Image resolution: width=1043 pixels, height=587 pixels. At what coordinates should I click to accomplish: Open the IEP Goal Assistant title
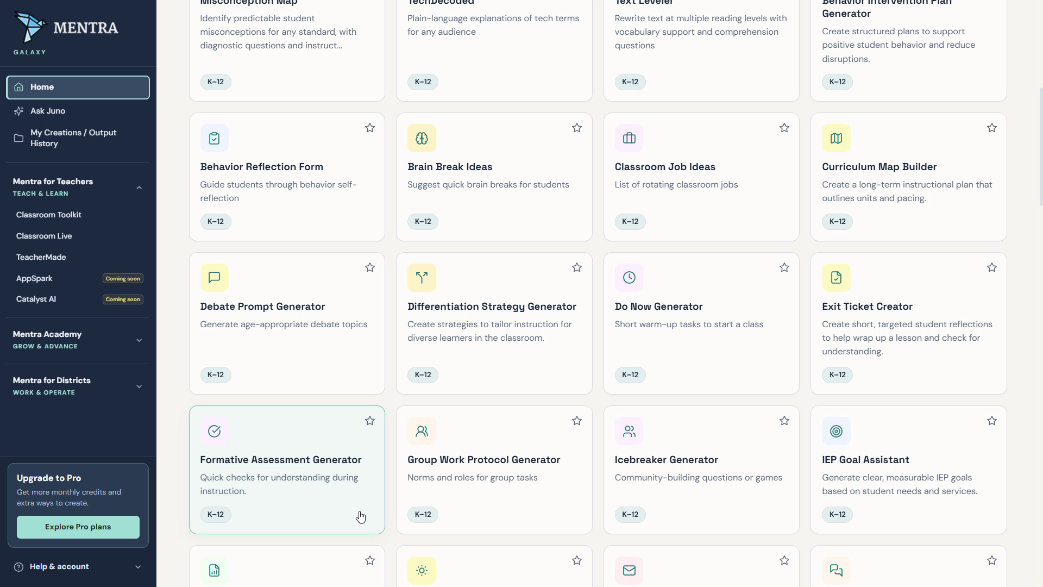pyautogui.click(x=865, y=460)
